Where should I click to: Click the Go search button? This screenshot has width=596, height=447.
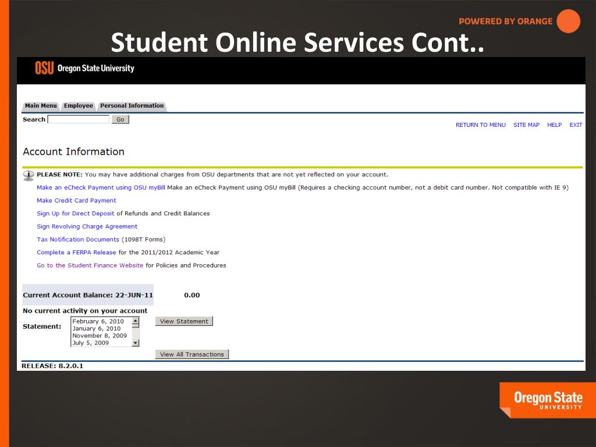[120, 119]
